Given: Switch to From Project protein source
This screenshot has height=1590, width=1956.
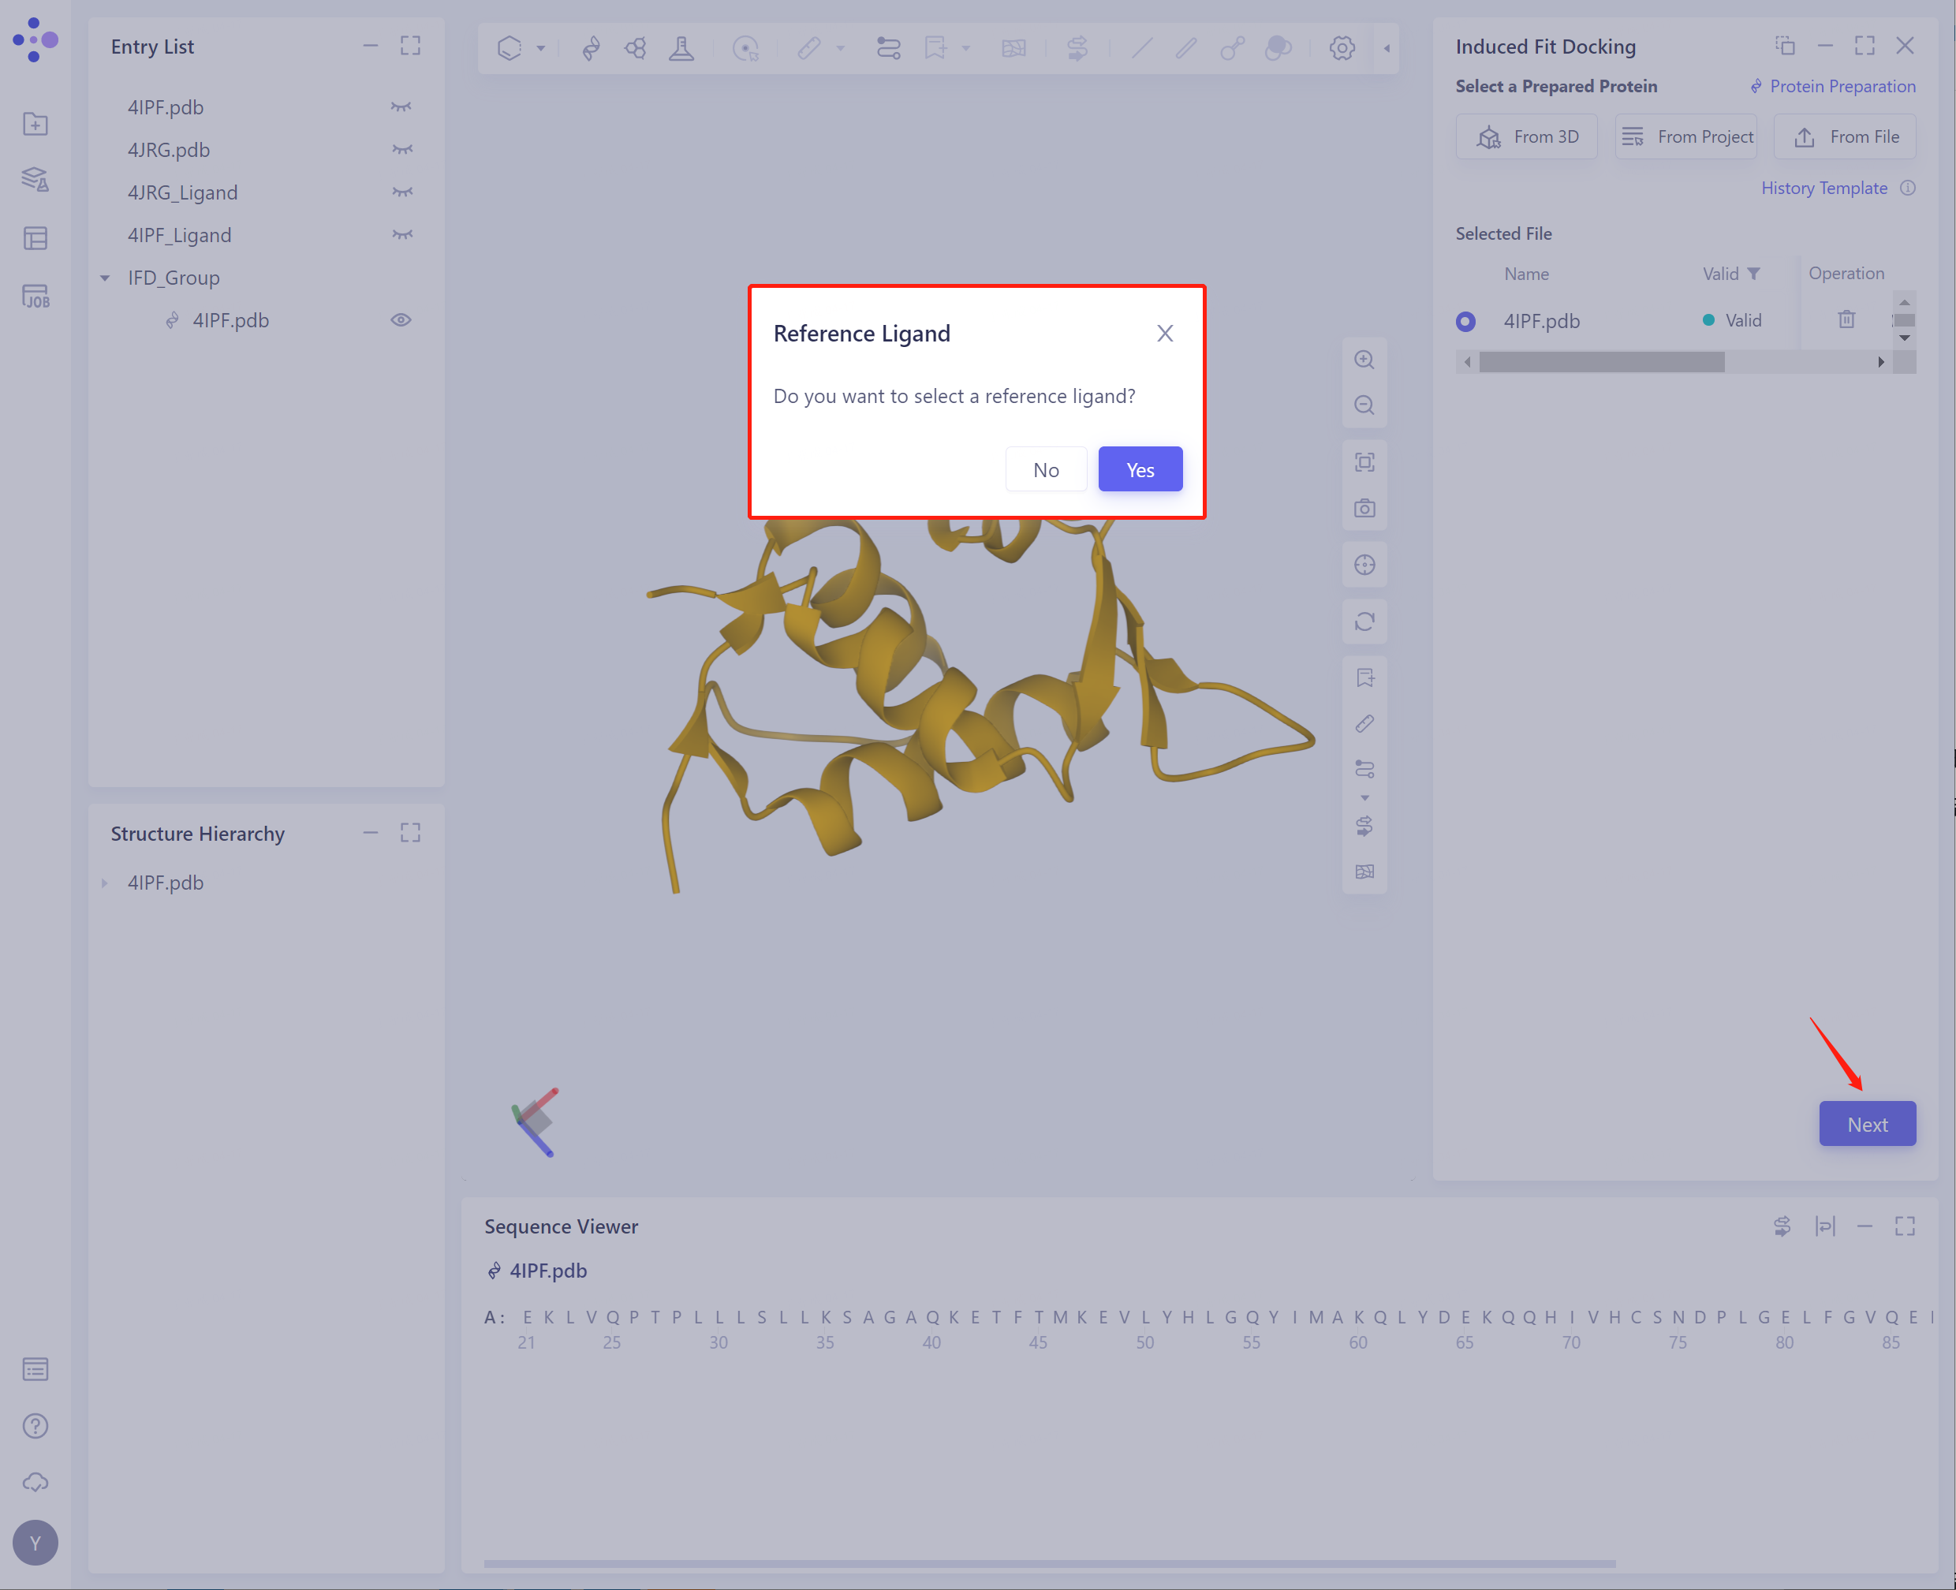Looking at the screenshot, I should click(1685, 136).
